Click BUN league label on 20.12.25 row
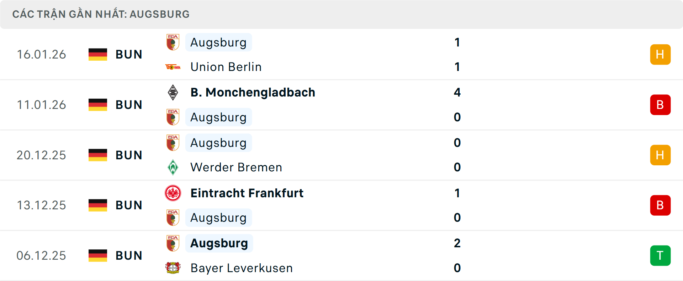This screenshot has height=281, width=683. point(129,155)
